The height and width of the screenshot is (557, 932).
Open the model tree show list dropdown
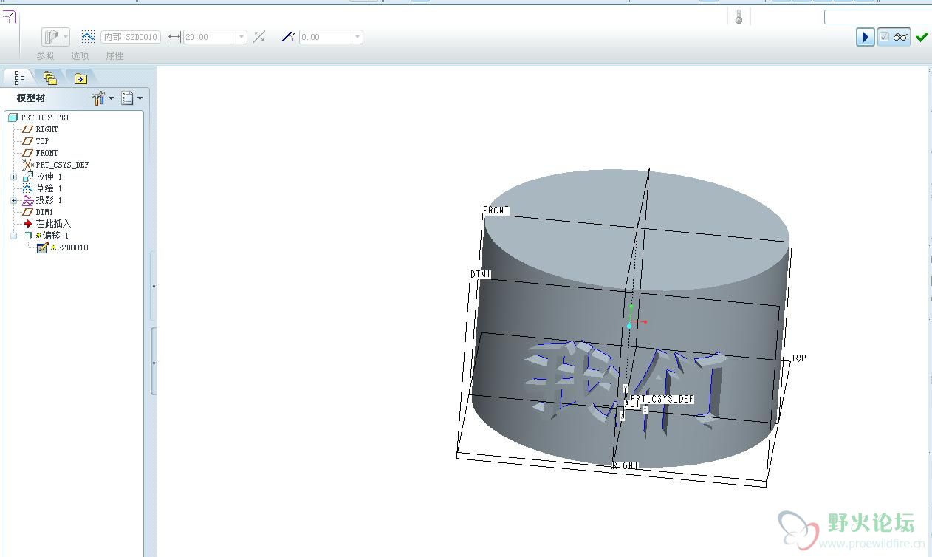131,98
